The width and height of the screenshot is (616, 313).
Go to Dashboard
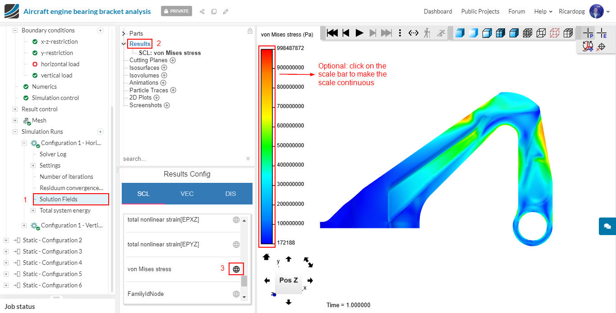tap(438, 11)
